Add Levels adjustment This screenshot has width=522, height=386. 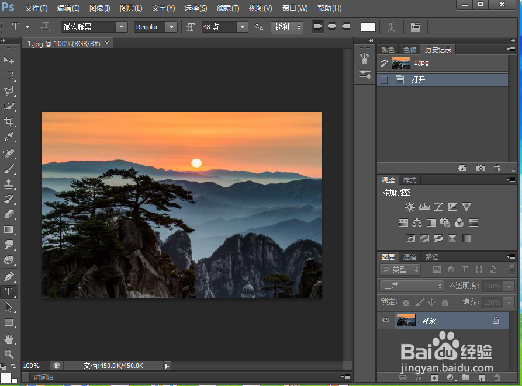point(424,207)
